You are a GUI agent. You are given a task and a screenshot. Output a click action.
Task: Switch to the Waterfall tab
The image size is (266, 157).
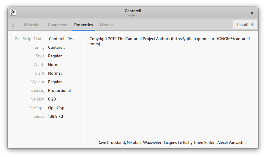point(32,25)
